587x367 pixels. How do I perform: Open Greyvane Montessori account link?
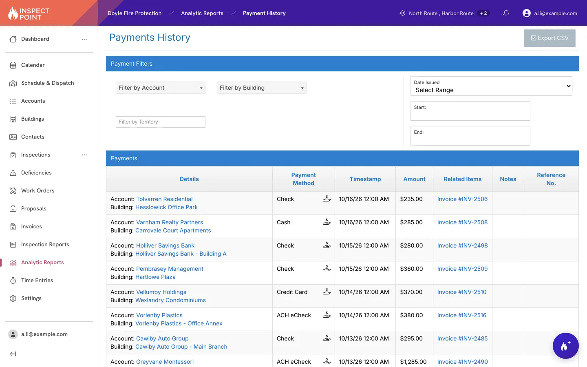pyautogui.click(x=165, y=362)
